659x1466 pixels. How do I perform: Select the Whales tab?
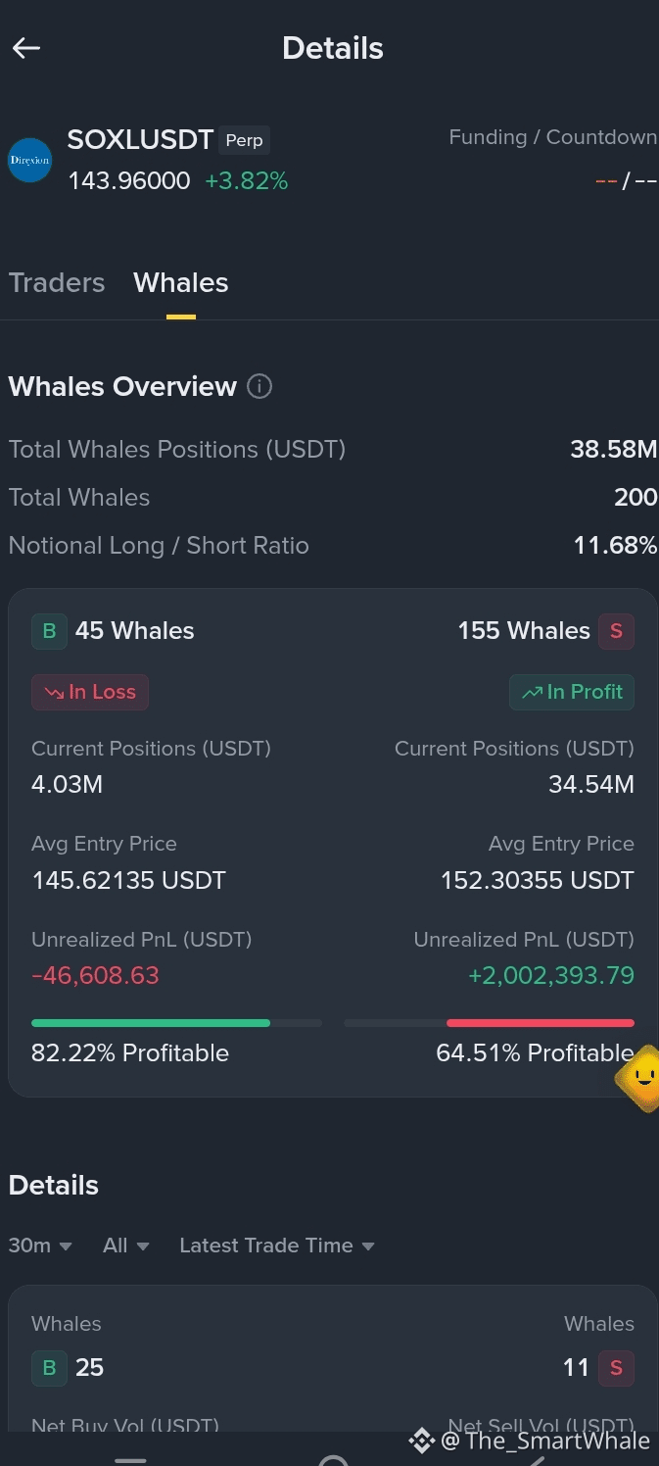(181, 282)
